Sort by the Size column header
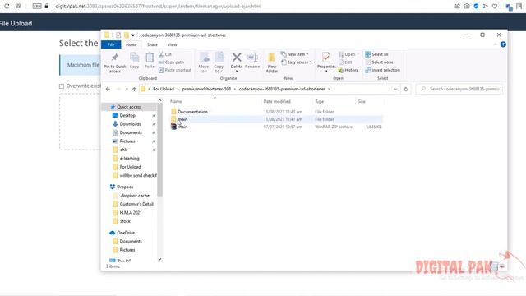 point(362,101)
